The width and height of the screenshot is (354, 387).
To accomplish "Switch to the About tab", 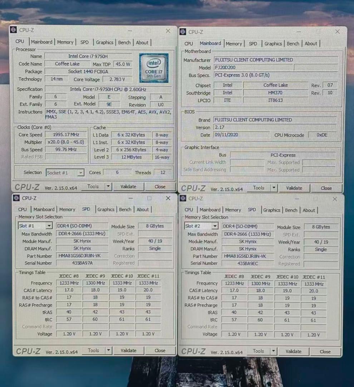I will pos(142,42).
